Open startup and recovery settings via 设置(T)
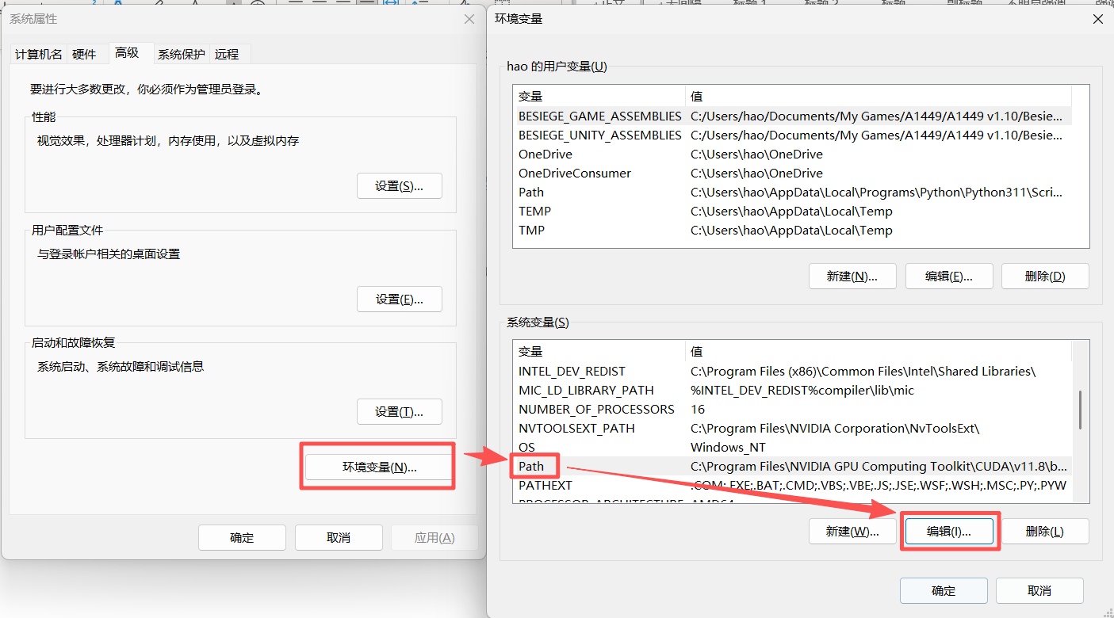This screenshot has height=618, width=1114. point(399,411)
